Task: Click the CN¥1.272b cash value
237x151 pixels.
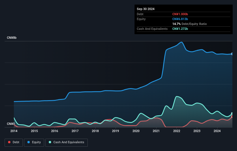Action: click(x=180, y=29)
